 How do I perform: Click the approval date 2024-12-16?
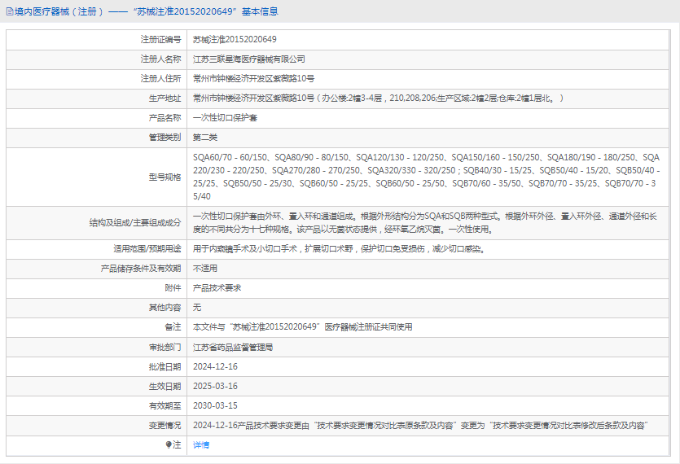pyautogui.click(x=215, y=366)
